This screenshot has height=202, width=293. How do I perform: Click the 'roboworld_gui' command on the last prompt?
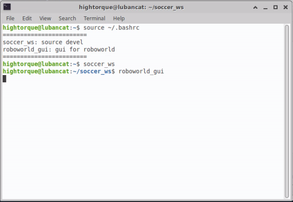click(141, 71)
